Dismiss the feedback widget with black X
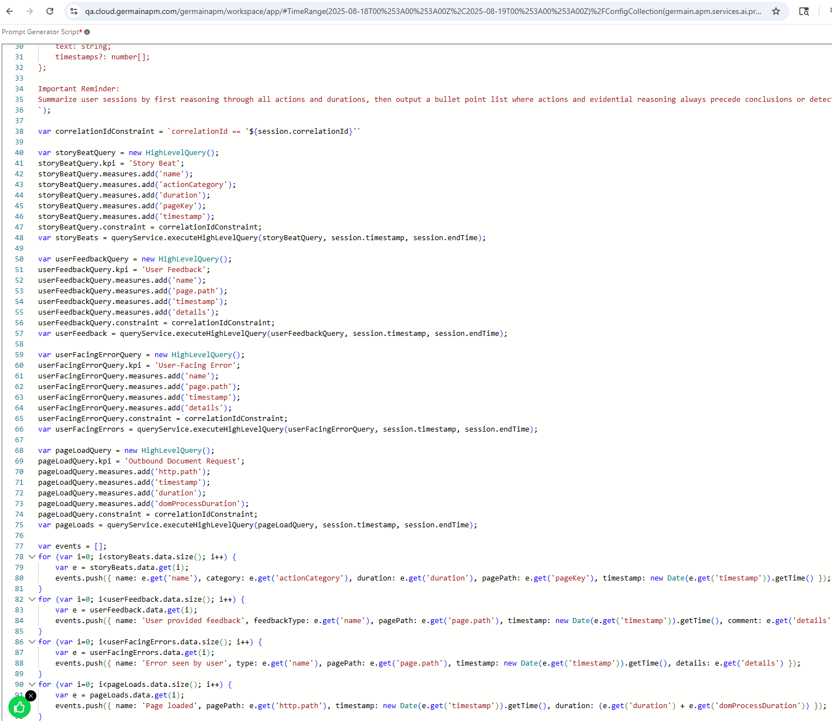 coord(31,696)
